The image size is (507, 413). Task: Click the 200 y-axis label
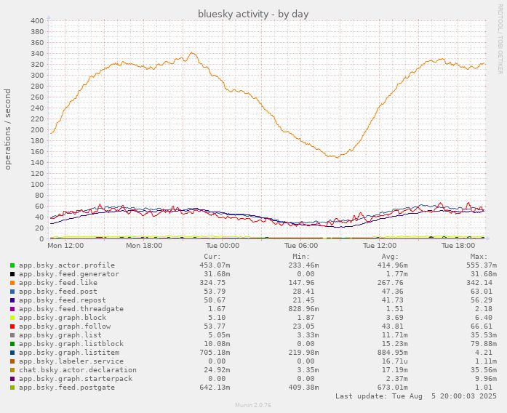tap(37, 130)
